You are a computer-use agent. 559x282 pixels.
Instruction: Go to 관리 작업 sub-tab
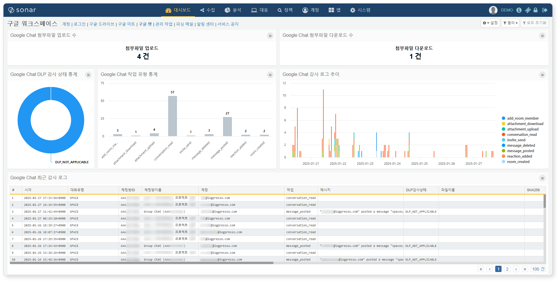point(164,24)
